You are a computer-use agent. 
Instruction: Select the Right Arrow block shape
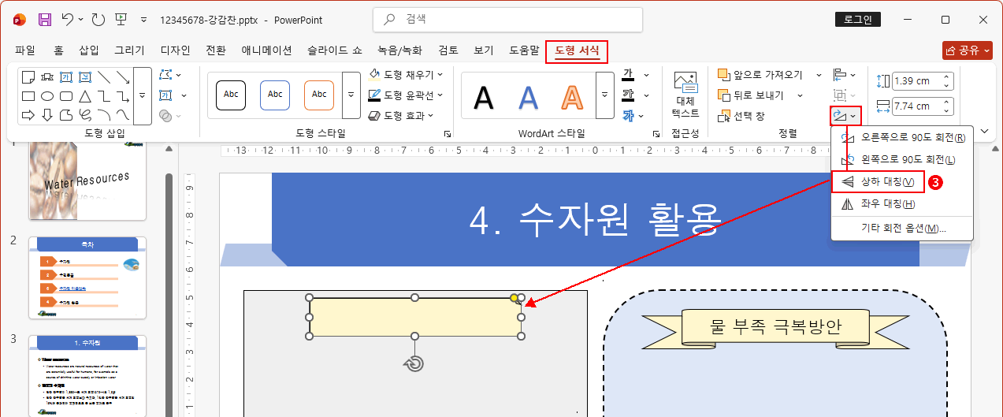(28, 115)
